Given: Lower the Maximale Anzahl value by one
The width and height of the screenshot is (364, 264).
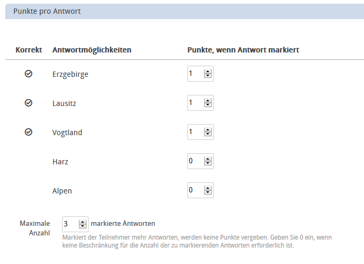Looking at the screenshot, I should click(x=83, y=226).
